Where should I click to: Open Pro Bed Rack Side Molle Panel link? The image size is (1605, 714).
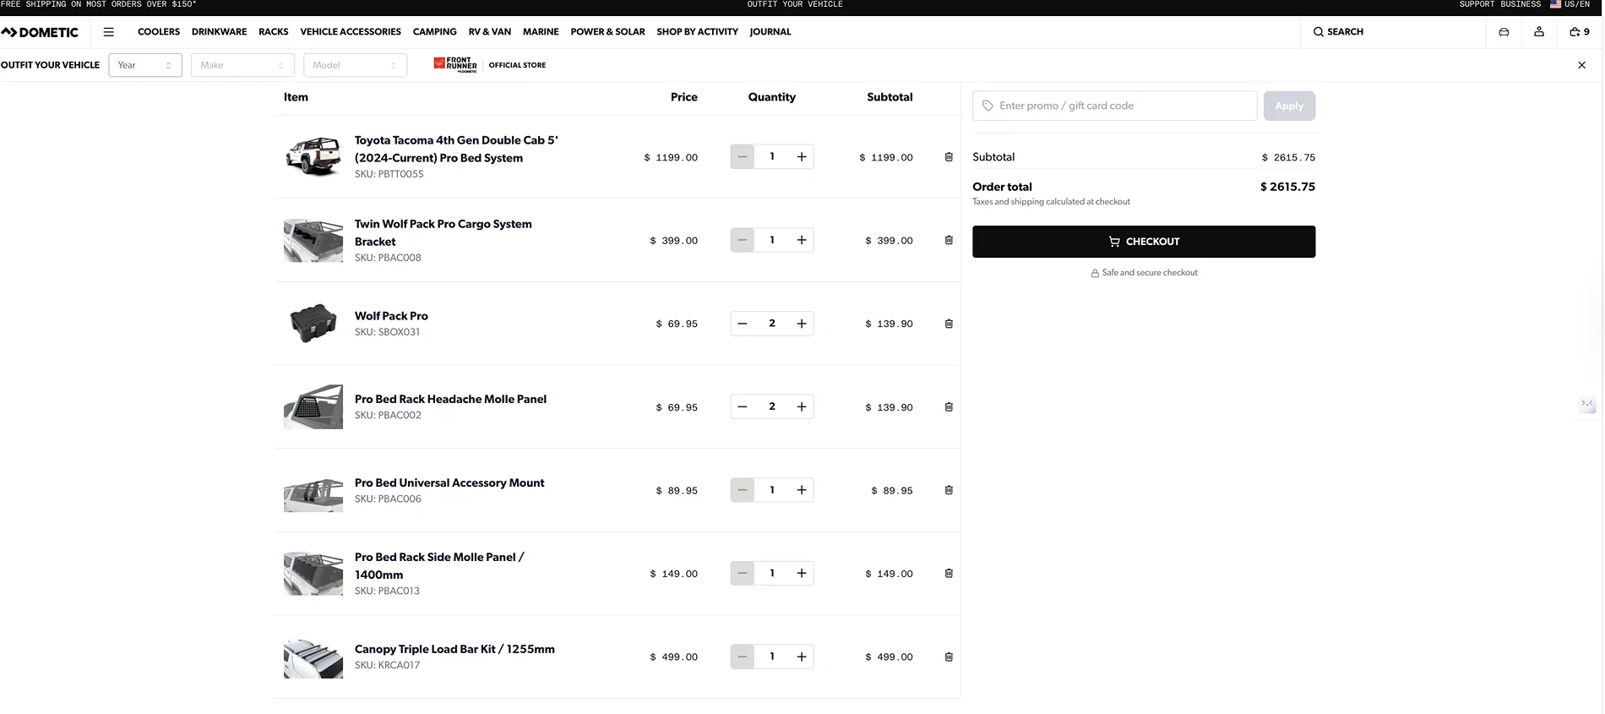coord(439,565)
